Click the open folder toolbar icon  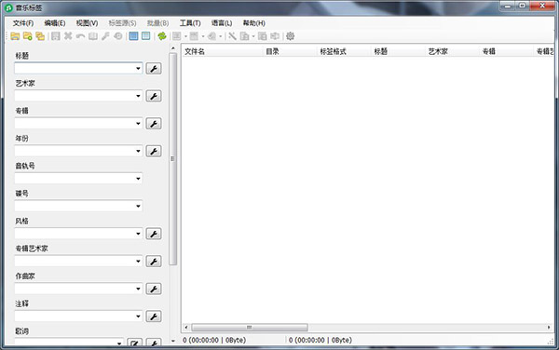[15, 36]
